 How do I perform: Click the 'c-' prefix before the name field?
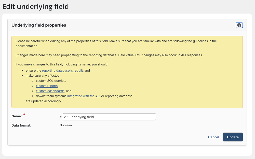[x=61, y=117]
